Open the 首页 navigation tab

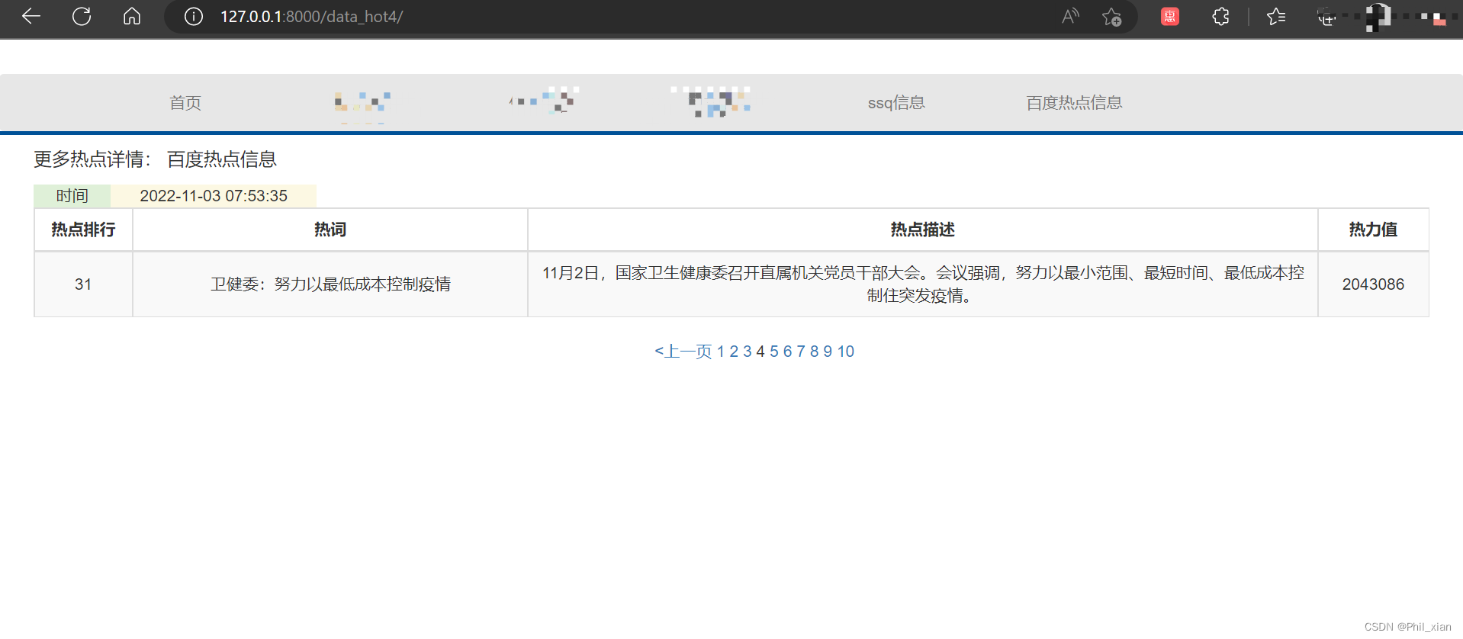coord(185,103)
